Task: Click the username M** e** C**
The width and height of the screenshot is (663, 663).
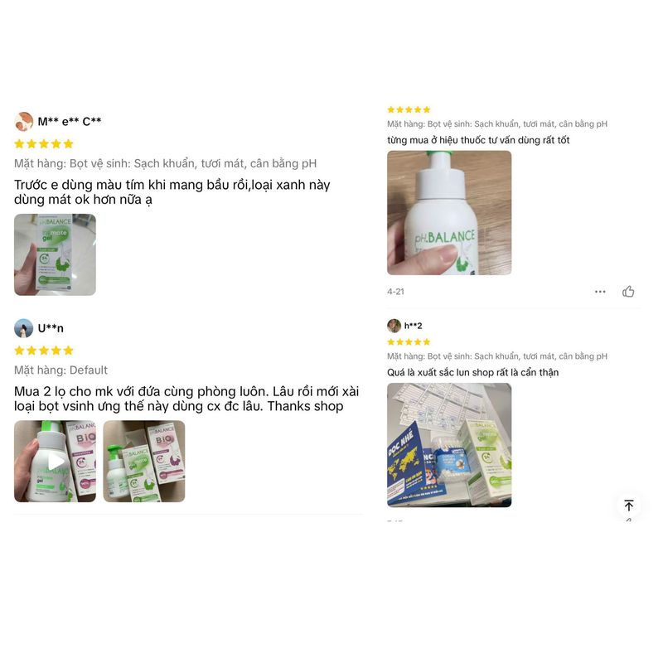Action: coord(70,122)
